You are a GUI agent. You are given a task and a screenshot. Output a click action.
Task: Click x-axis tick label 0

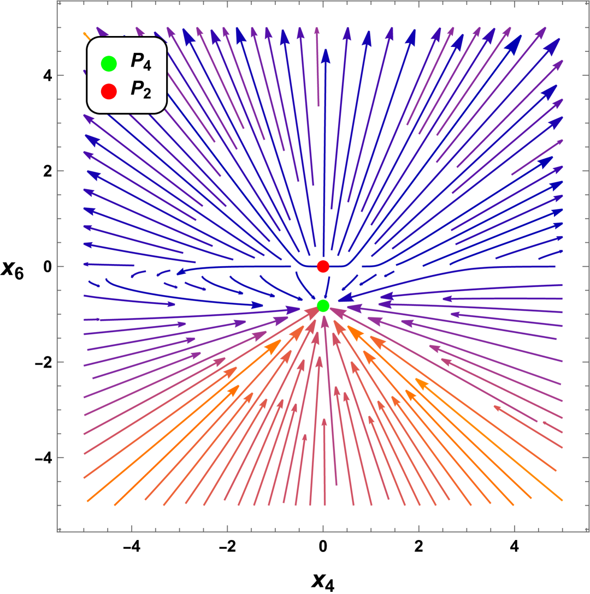pos(323,547)
